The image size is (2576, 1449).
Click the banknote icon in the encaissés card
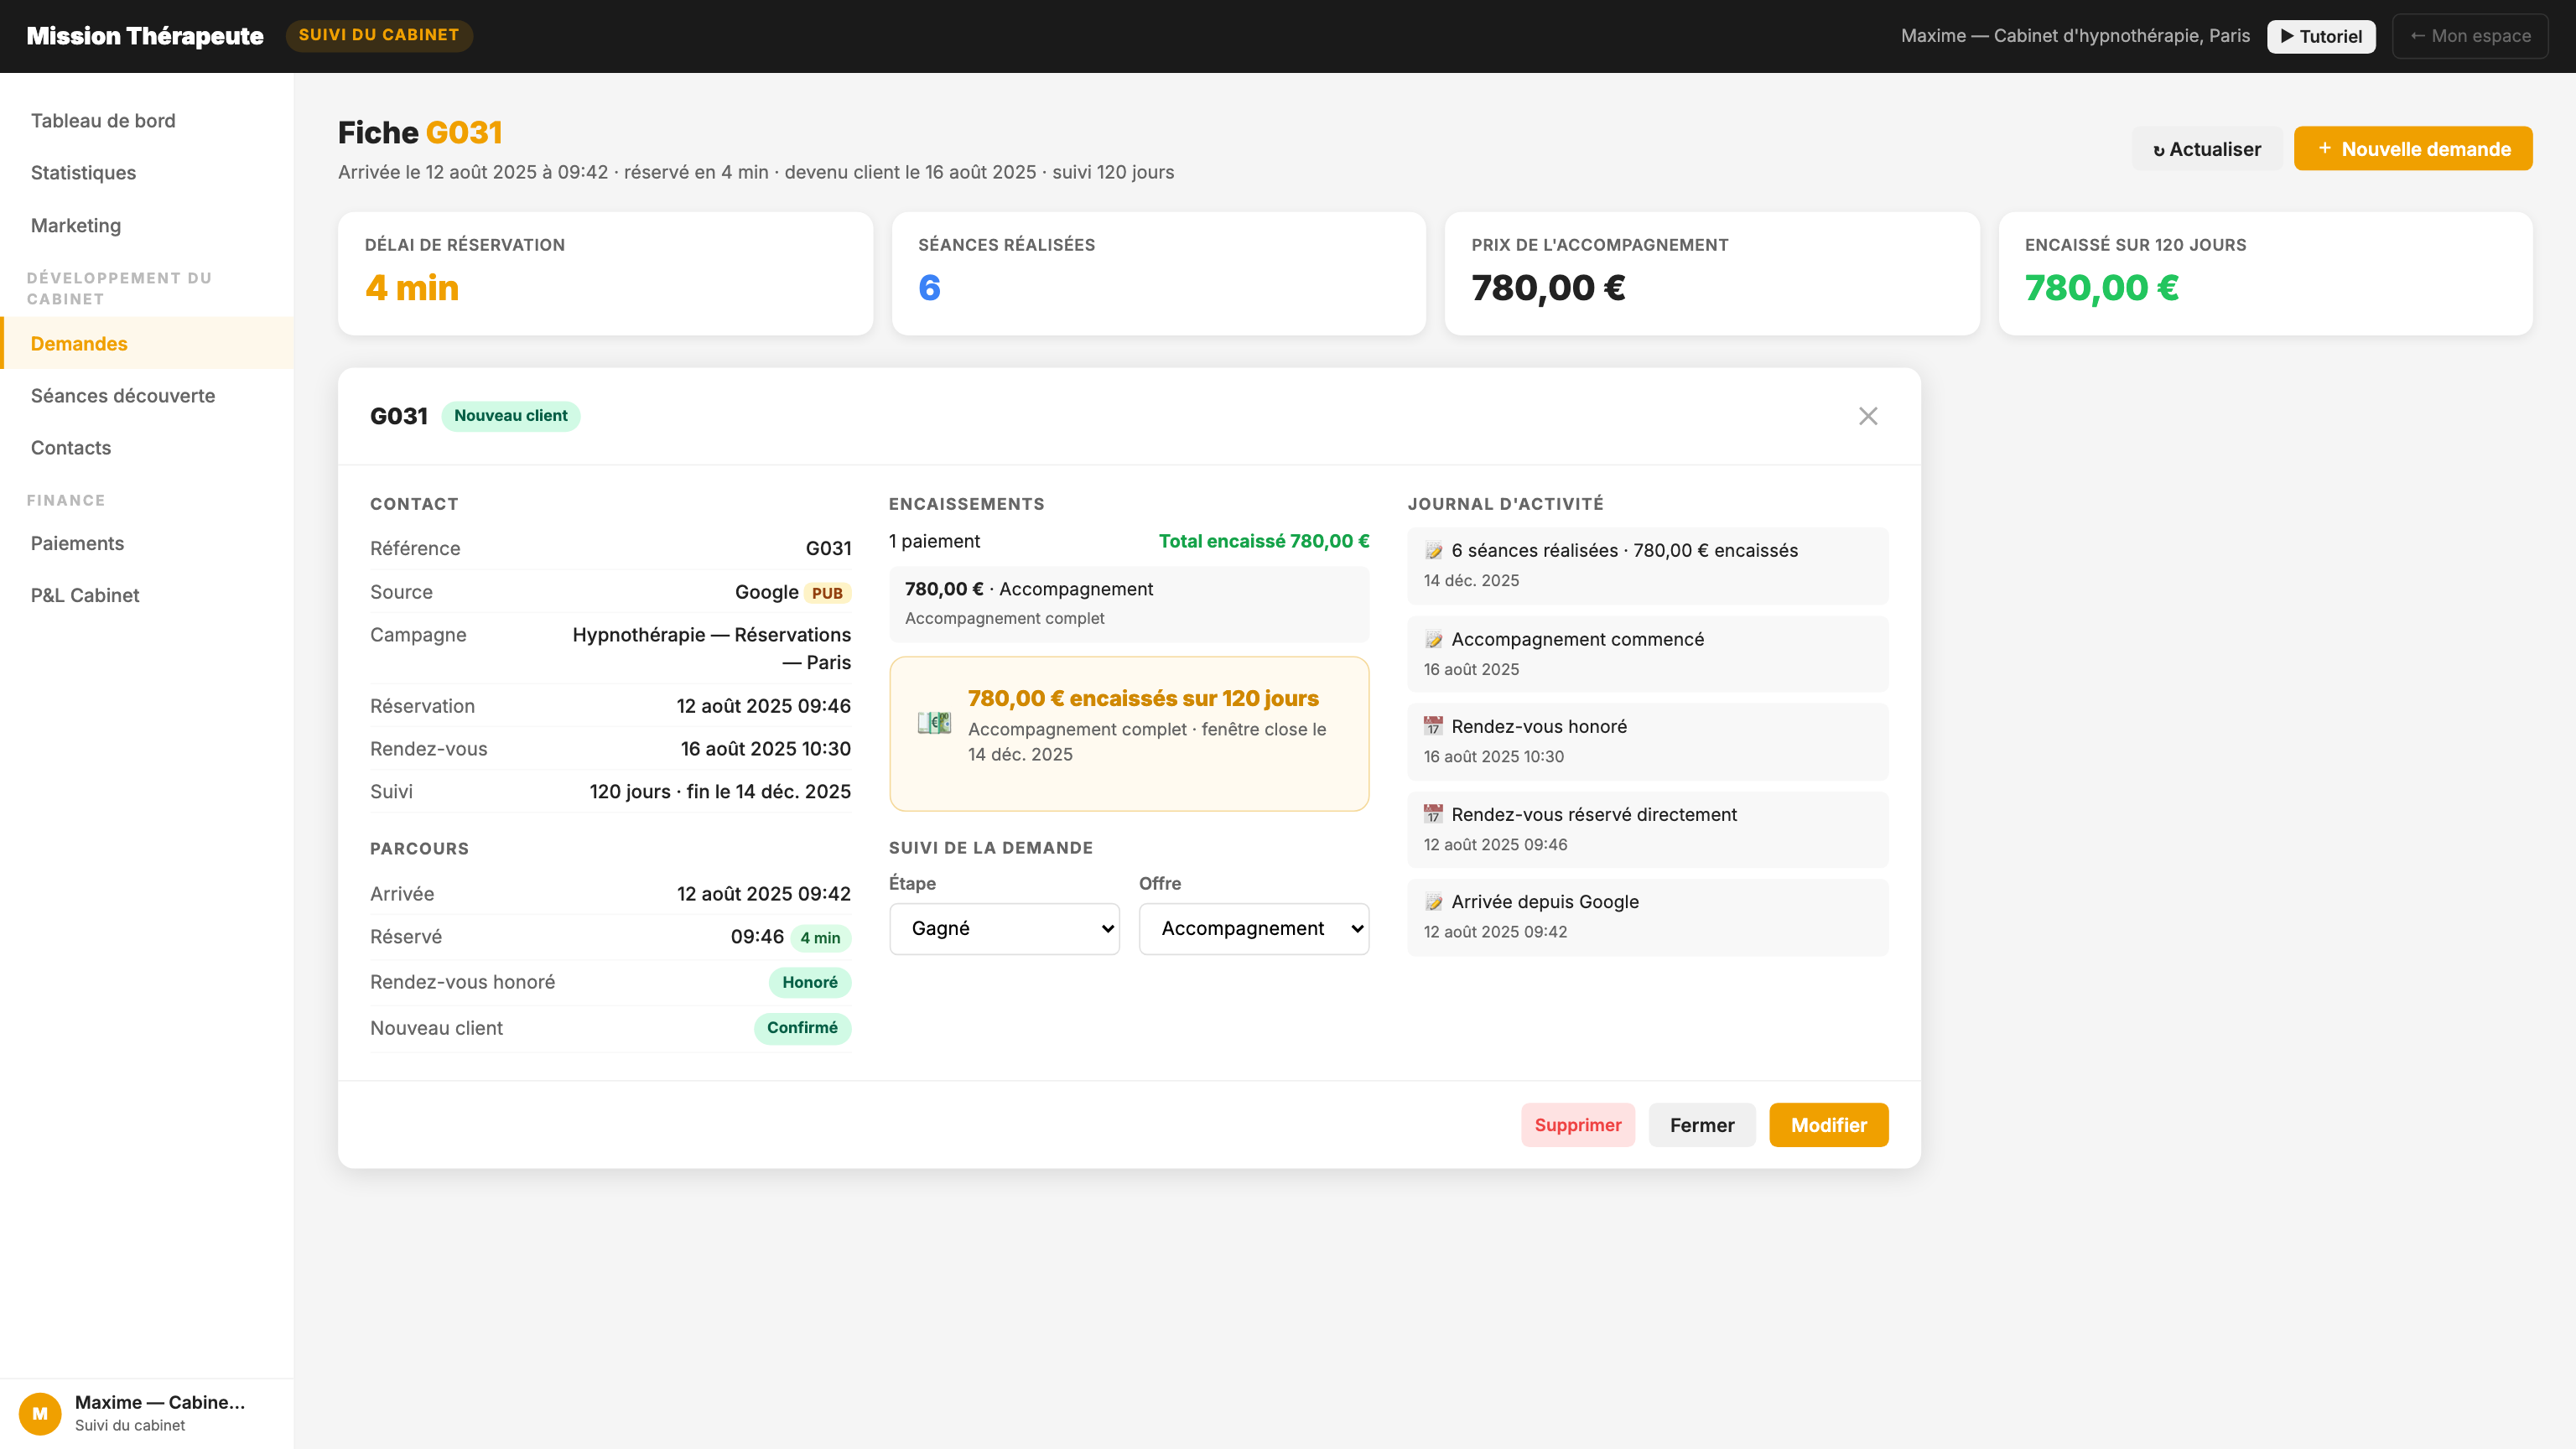tap(934, 722)
